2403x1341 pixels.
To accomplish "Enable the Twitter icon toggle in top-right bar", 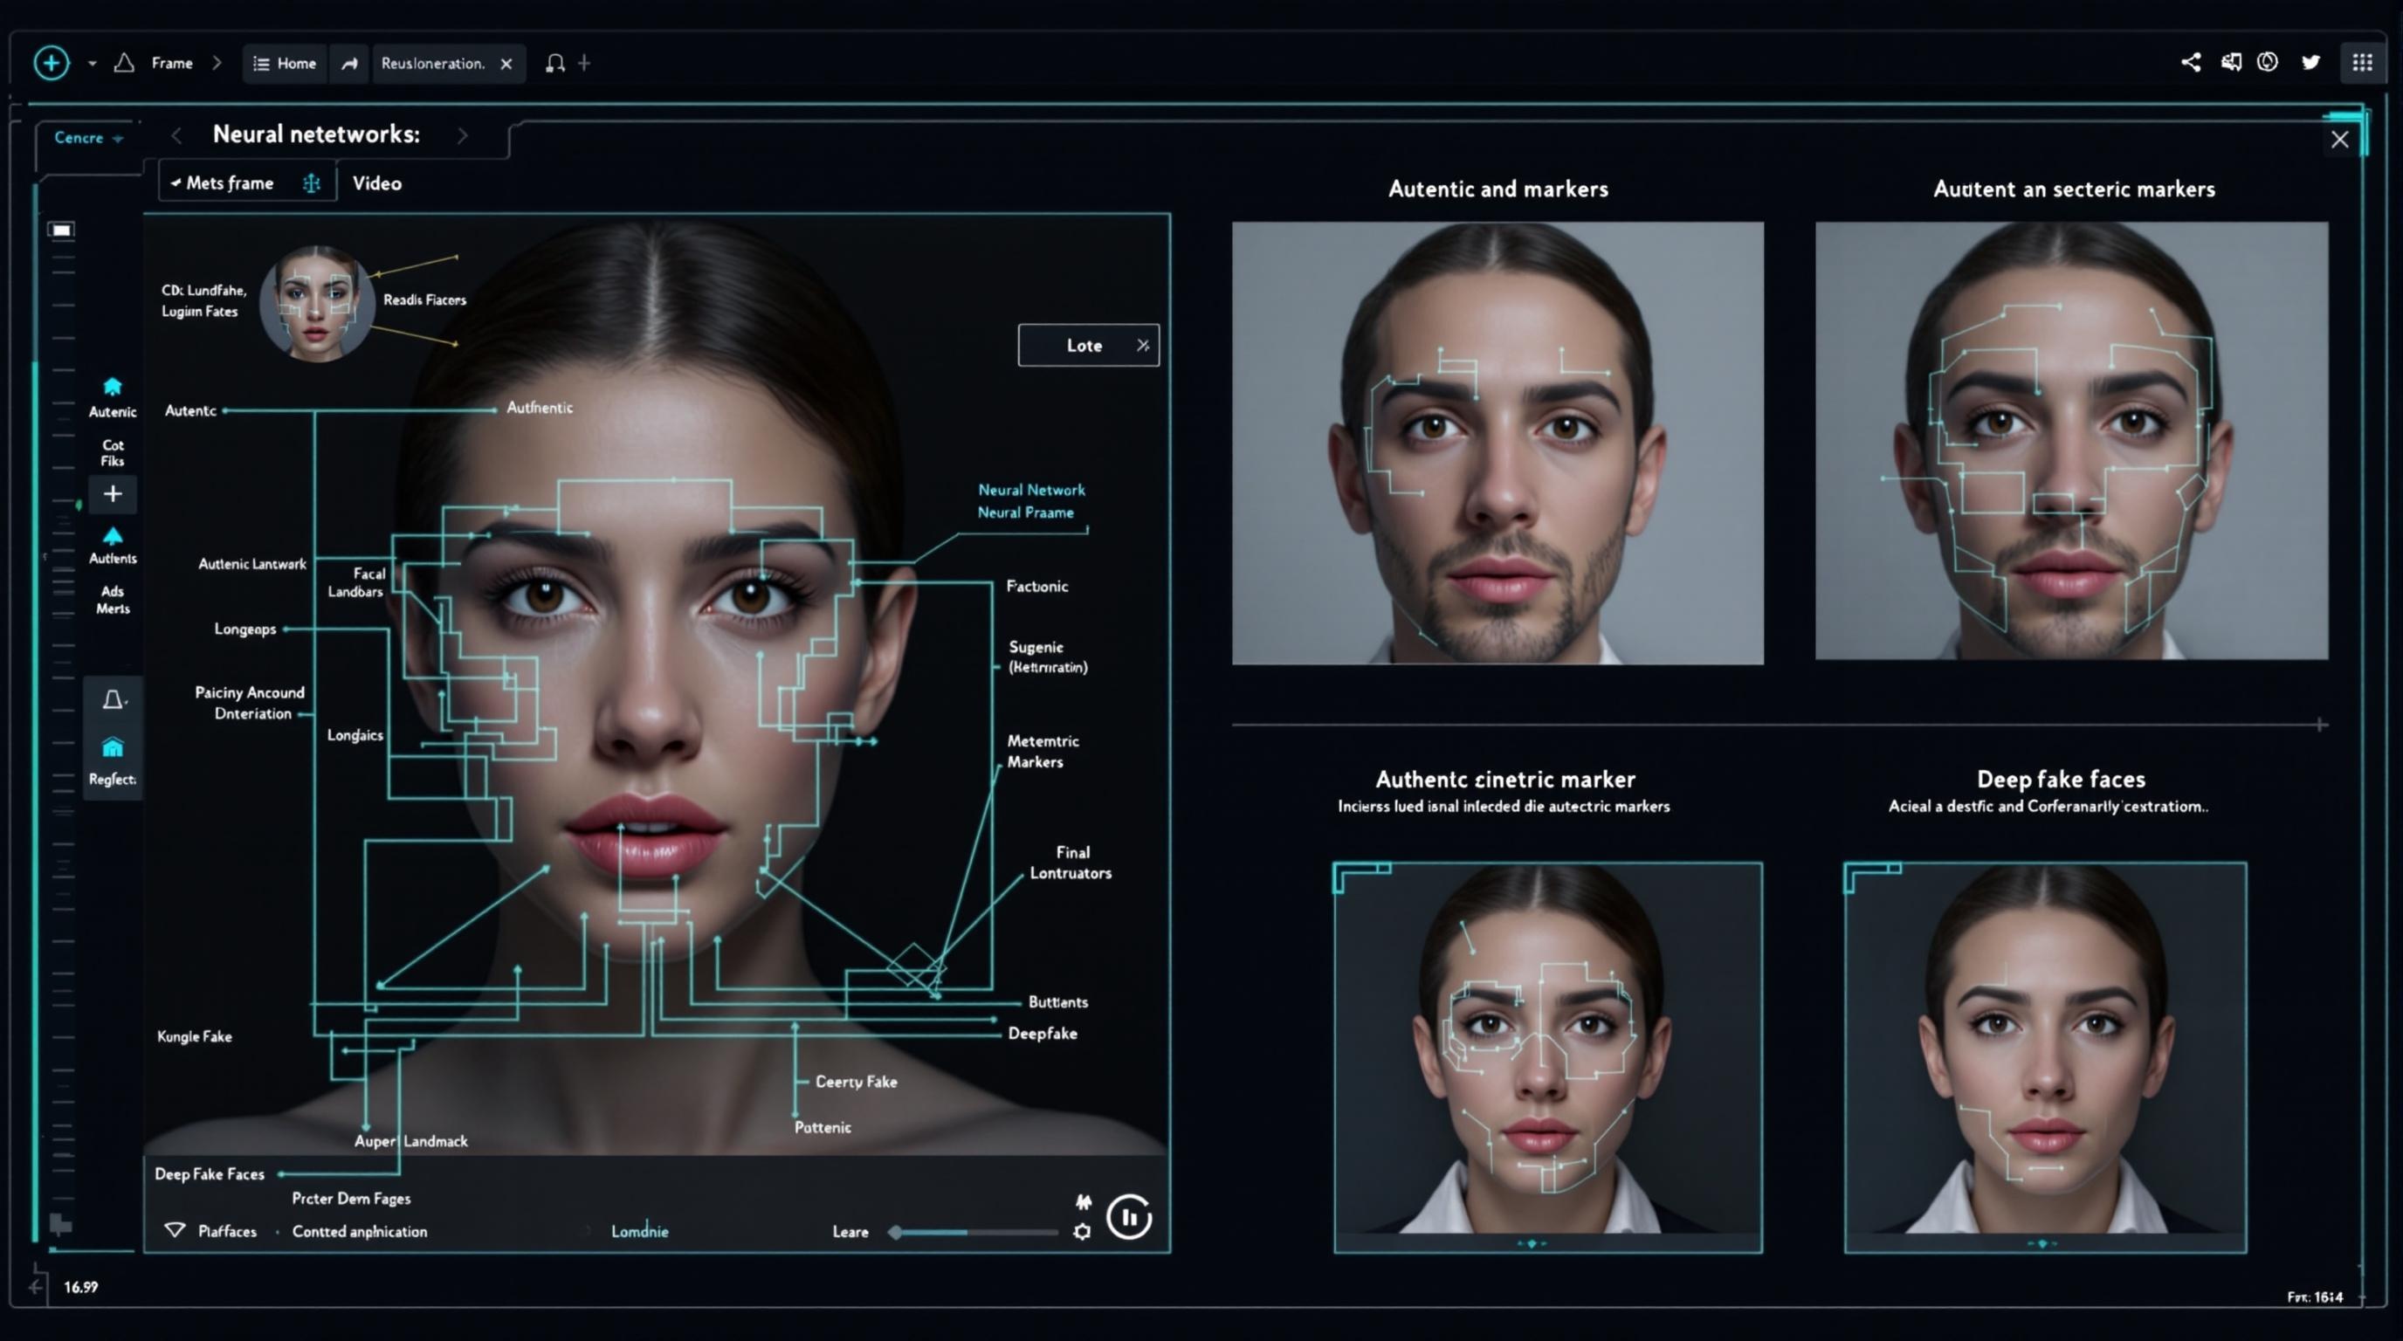I will click(x=2310, y=61).
